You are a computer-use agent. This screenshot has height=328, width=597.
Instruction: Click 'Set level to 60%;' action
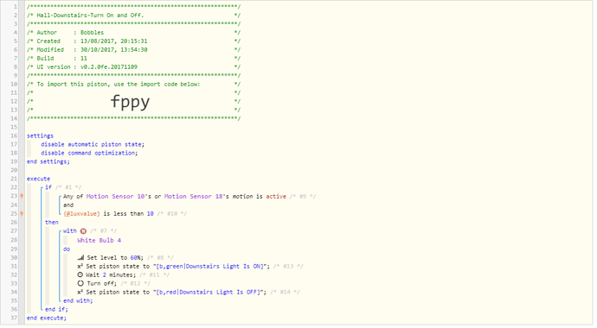pos(115,257)
